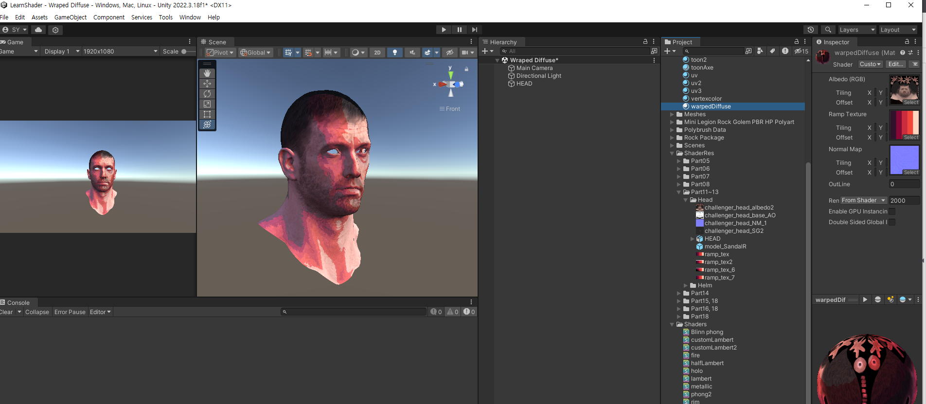This screenshot has width=926, height=404.
Task: Select the Scale tool in Scene toolbar
Action: coord(207,104)
